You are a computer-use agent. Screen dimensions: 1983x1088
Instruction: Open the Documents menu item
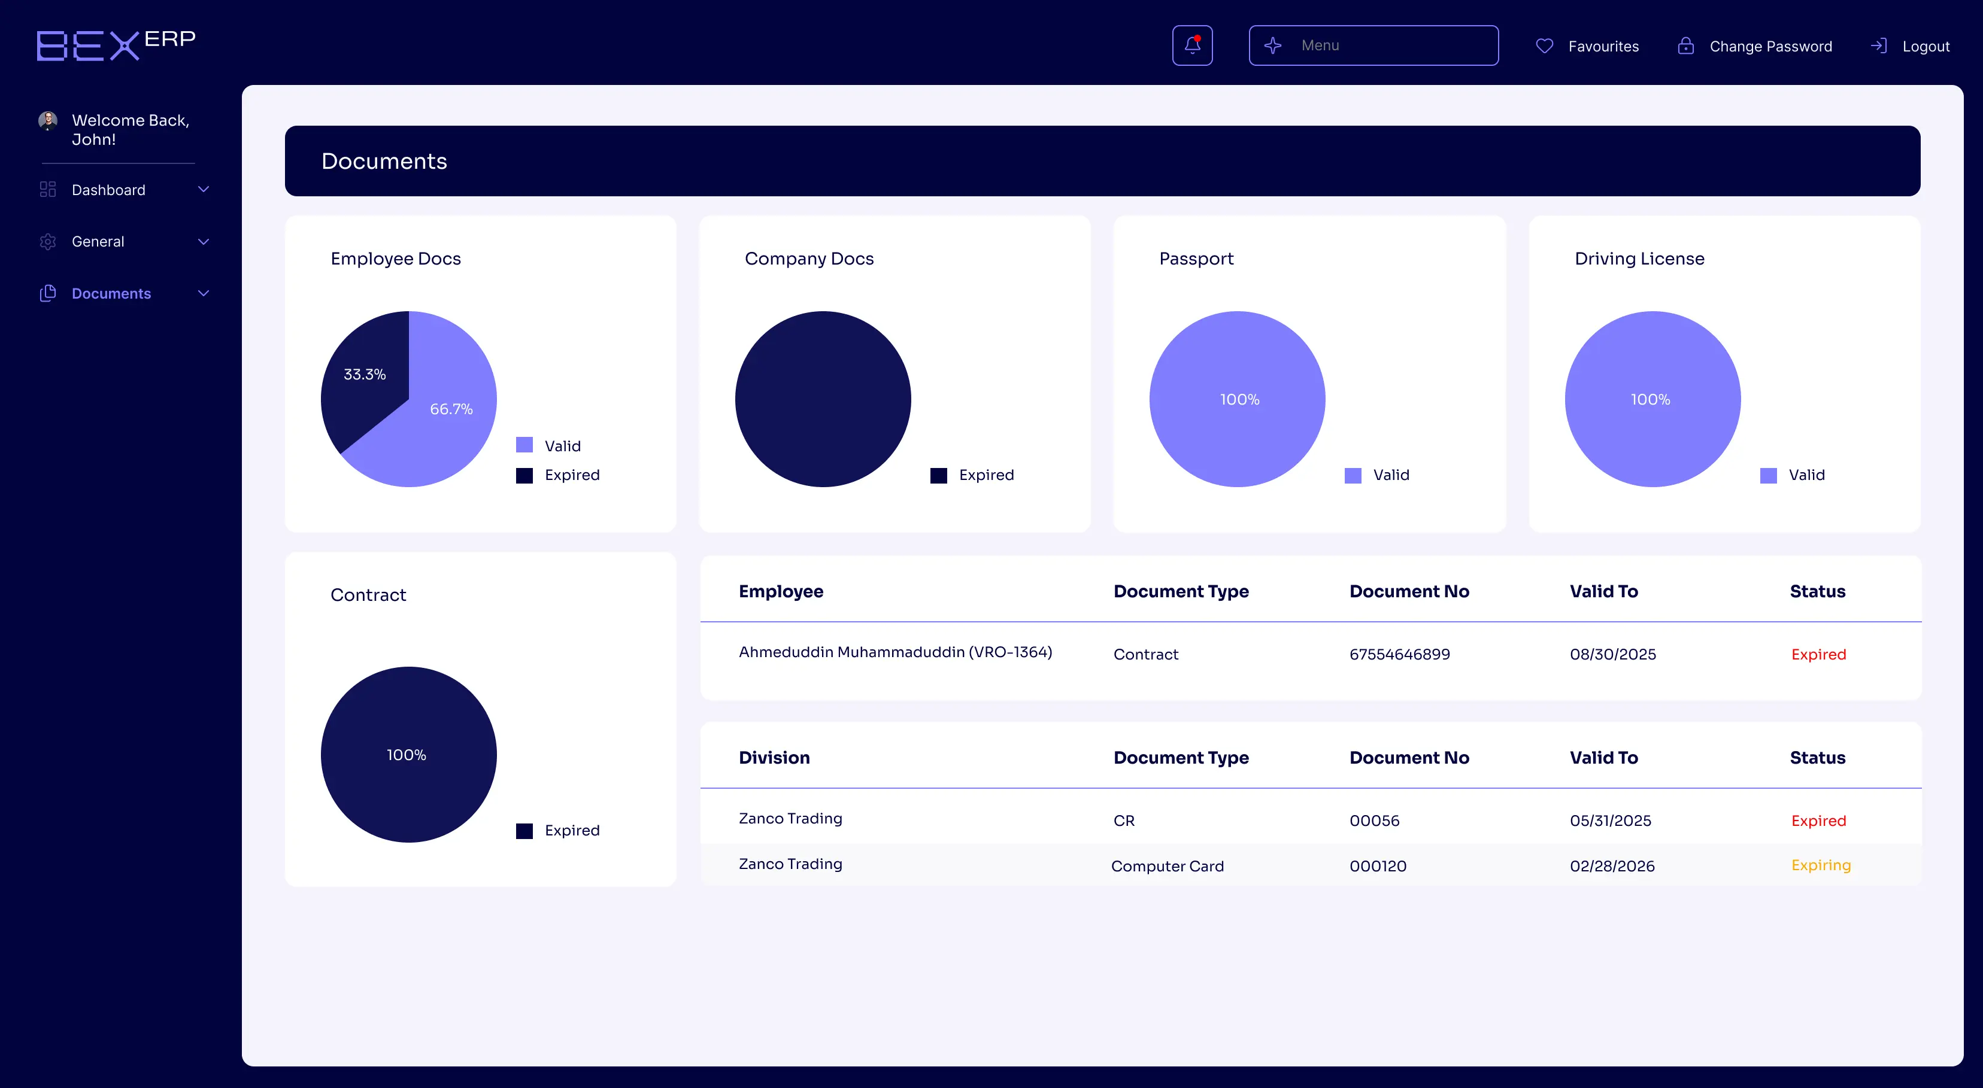(111, 293)
